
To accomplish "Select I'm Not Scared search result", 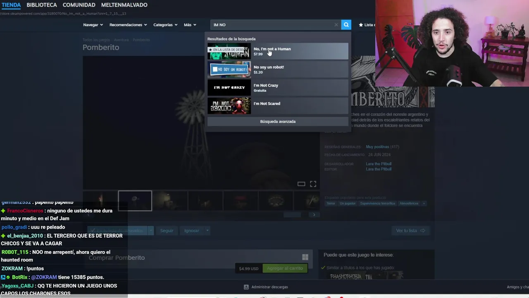I will (278, 106).
